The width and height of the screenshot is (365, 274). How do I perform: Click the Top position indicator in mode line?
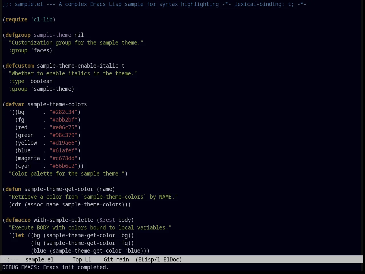pos(77,259)
